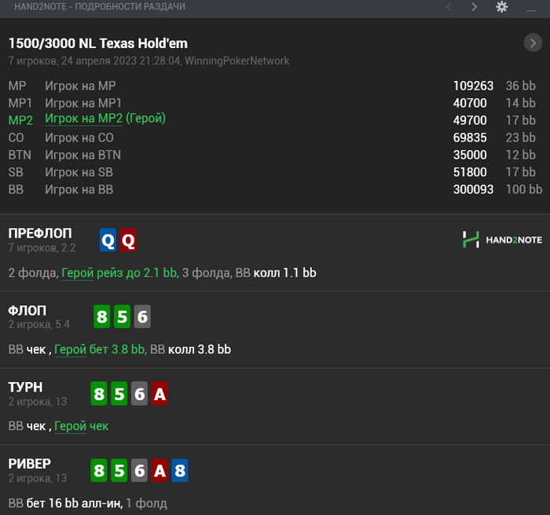Expand hand details with round chevron button
The height and width of the screenshot is (515, 550).
pyautogui.click(x=532, y=43)
